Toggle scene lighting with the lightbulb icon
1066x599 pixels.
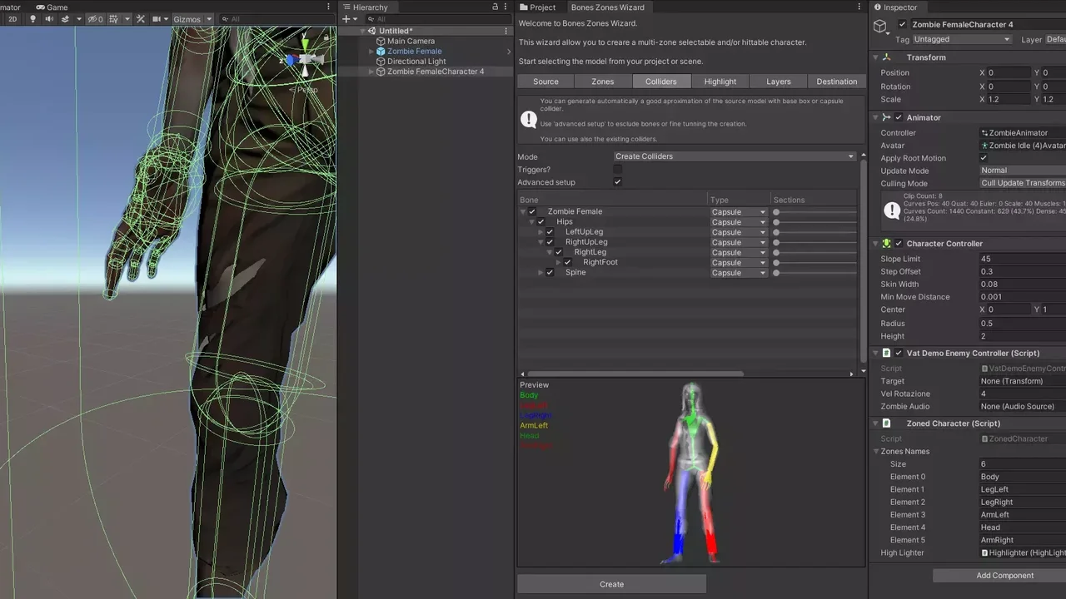pos(32,19)
